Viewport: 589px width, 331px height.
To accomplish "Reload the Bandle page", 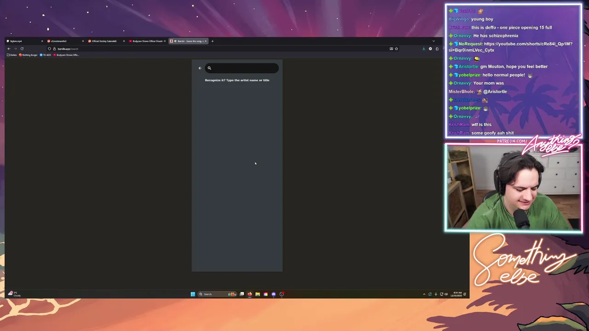I will [x=22, y=49].
